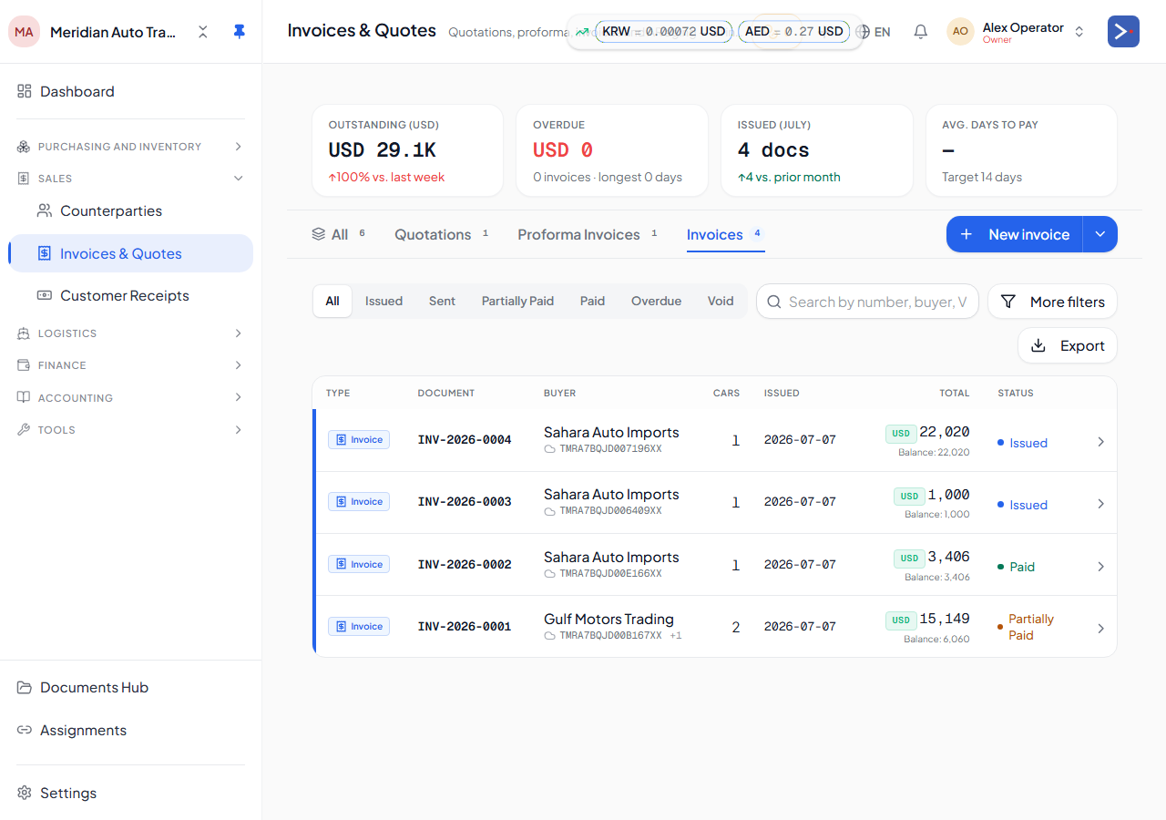Click Invoice type badge for INV-2026-0004

[x=359, y=439]
